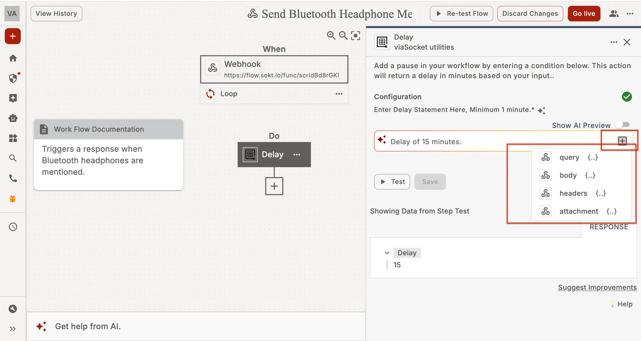Open the dashboard grid icon in sidebar

pyautogui.click(x=13, y=138)
